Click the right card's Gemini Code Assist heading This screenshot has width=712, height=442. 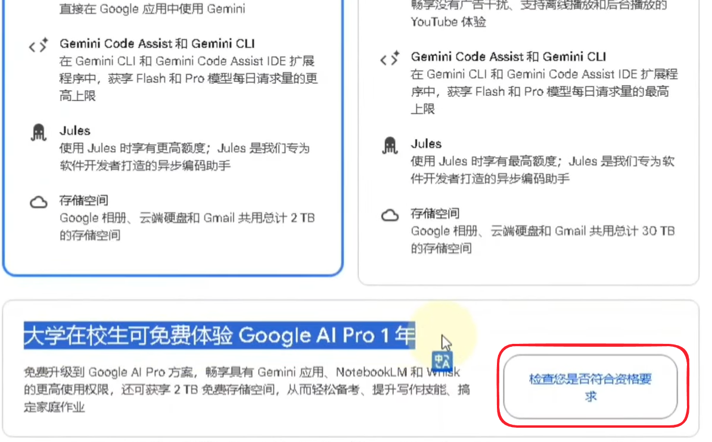[508, 57]
